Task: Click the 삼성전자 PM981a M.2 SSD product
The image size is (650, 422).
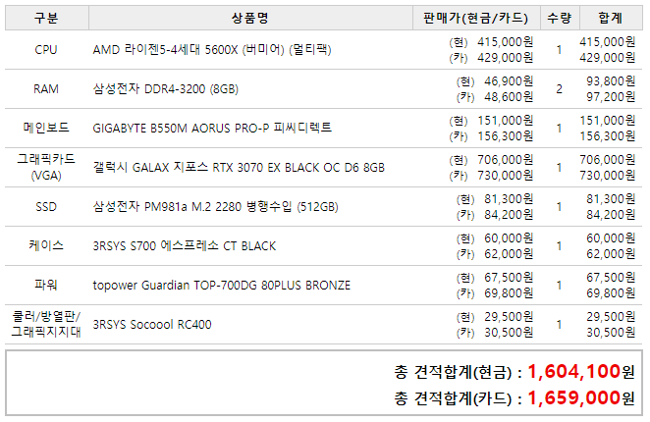Action: 215,207
